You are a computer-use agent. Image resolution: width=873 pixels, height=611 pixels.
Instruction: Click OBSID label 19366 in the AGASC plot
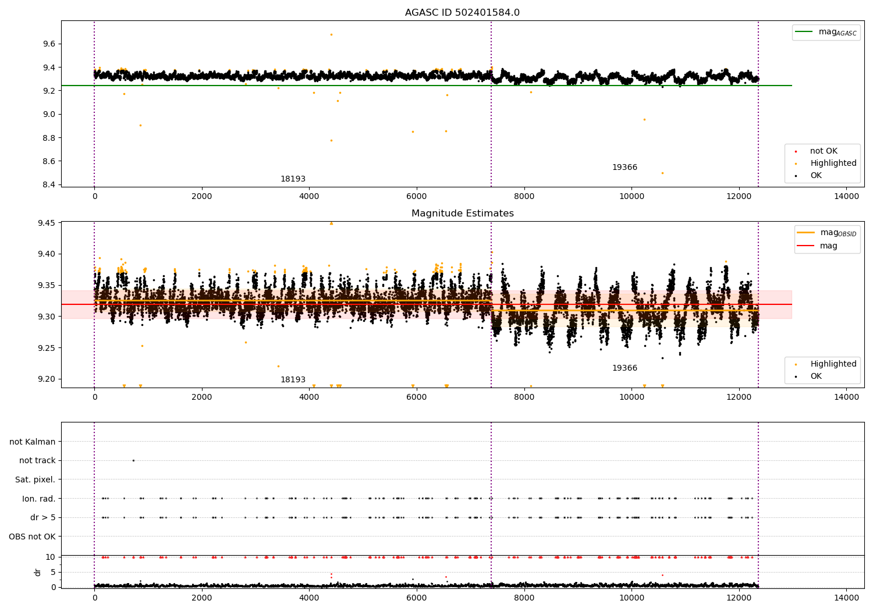(x=624, y=168)
